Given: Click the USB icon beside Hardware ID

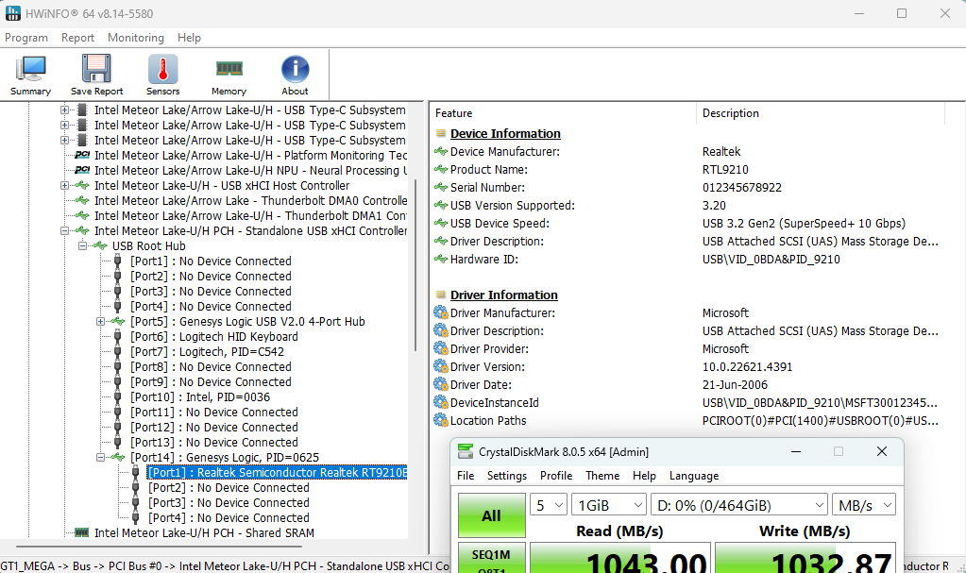Looking at the screenshot, I should click(x=440, y=259).
